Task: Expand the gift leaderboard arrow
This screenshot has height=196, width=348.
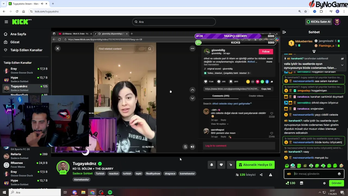Action: point(314,51)
